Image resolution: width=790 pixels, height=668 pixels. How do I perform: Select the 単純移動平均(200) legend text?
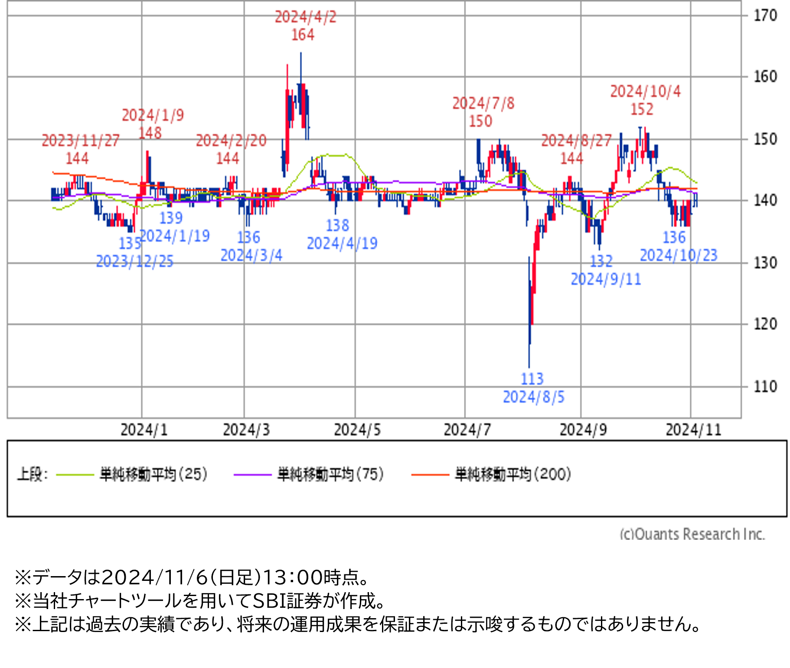tap(513, 474)
